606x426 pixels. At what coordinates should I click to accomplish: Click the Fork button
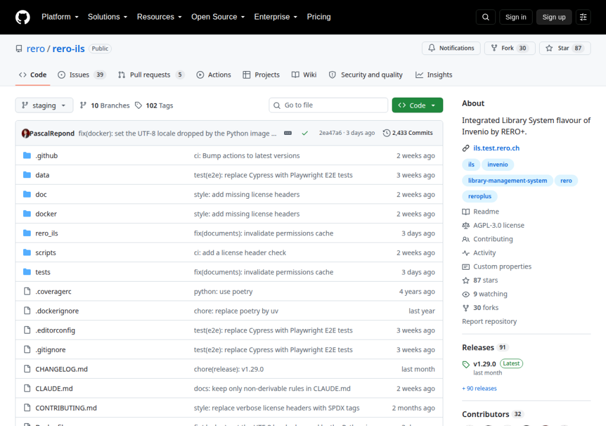click(x=510, y=48)
